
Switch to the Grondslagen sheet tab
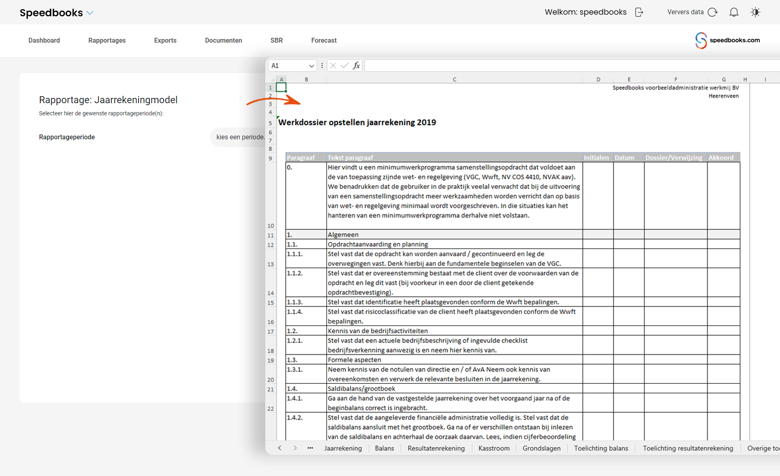pyautogui.click(x=542, y=448)
